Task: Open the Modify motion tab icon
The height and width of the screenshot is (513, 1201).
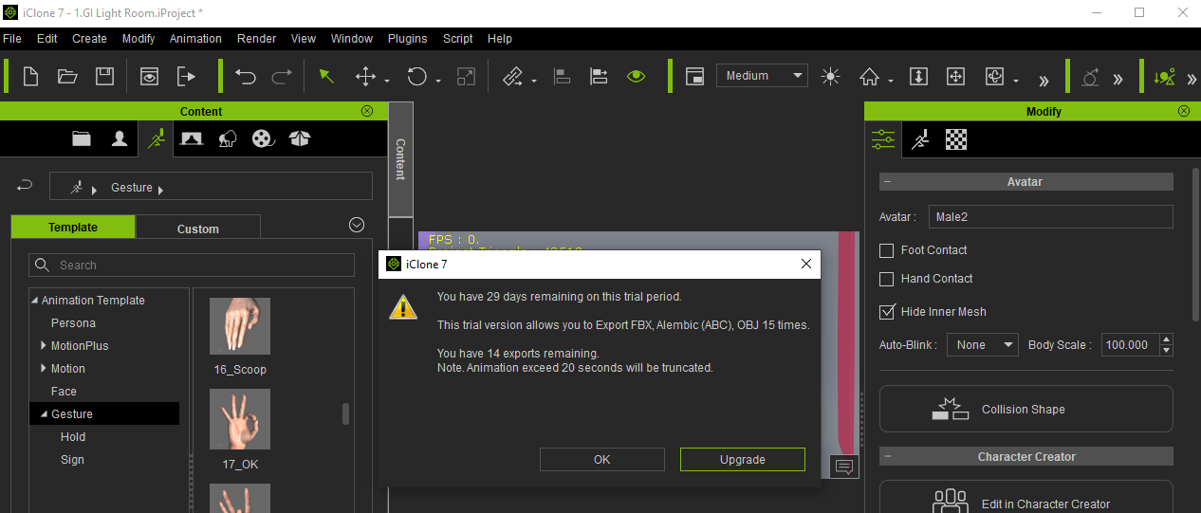Action: click(920, 139)
